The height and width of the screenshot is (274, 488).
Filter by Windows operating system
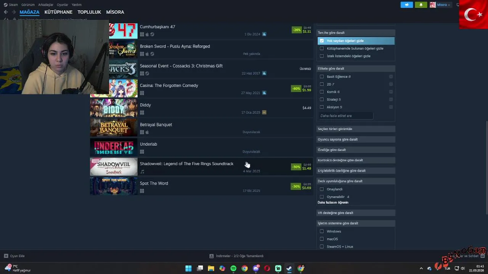tap(322, 231)
